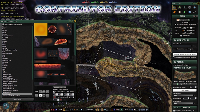Viewport: 200px width, 112px height.
Task: Toggle the random texture checkbox
Action: 54,92
